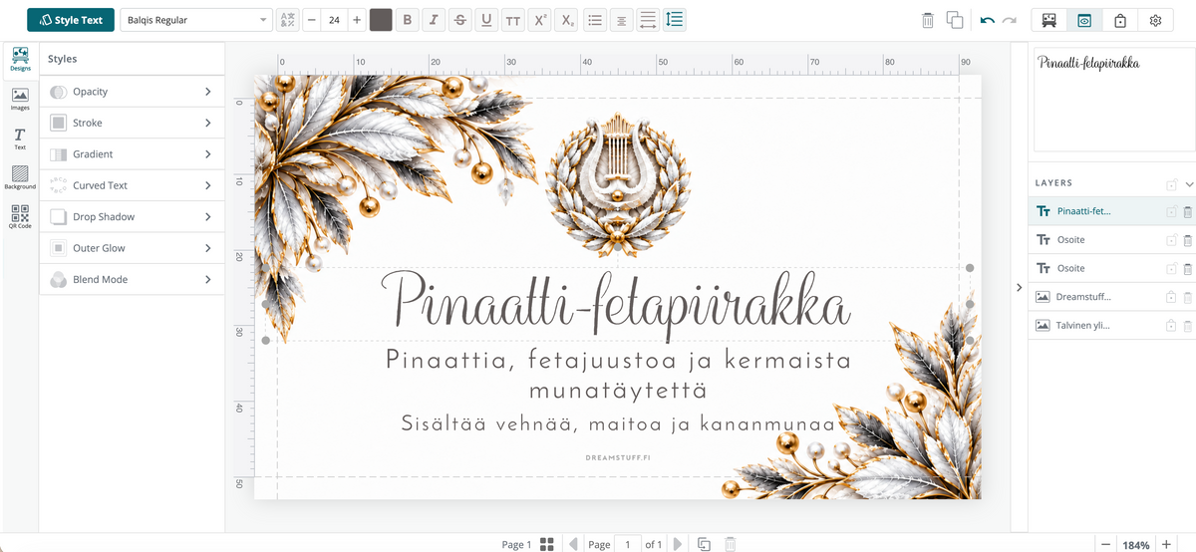Toggle underline formatting

coord(485,20)
